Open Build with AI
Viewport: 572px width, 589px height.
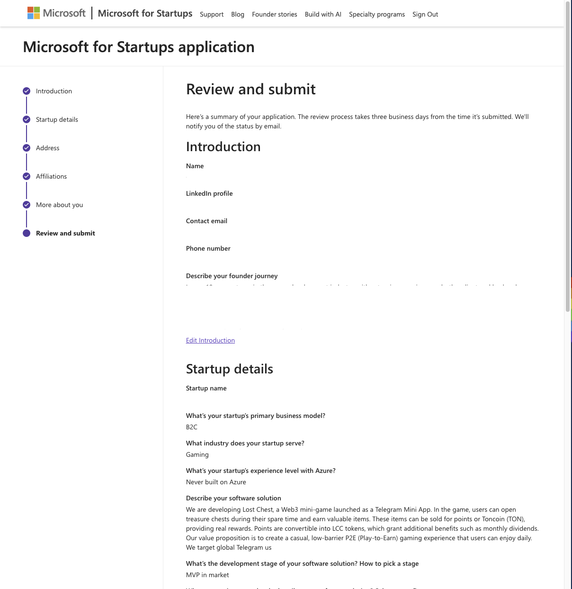pos(323,14)
